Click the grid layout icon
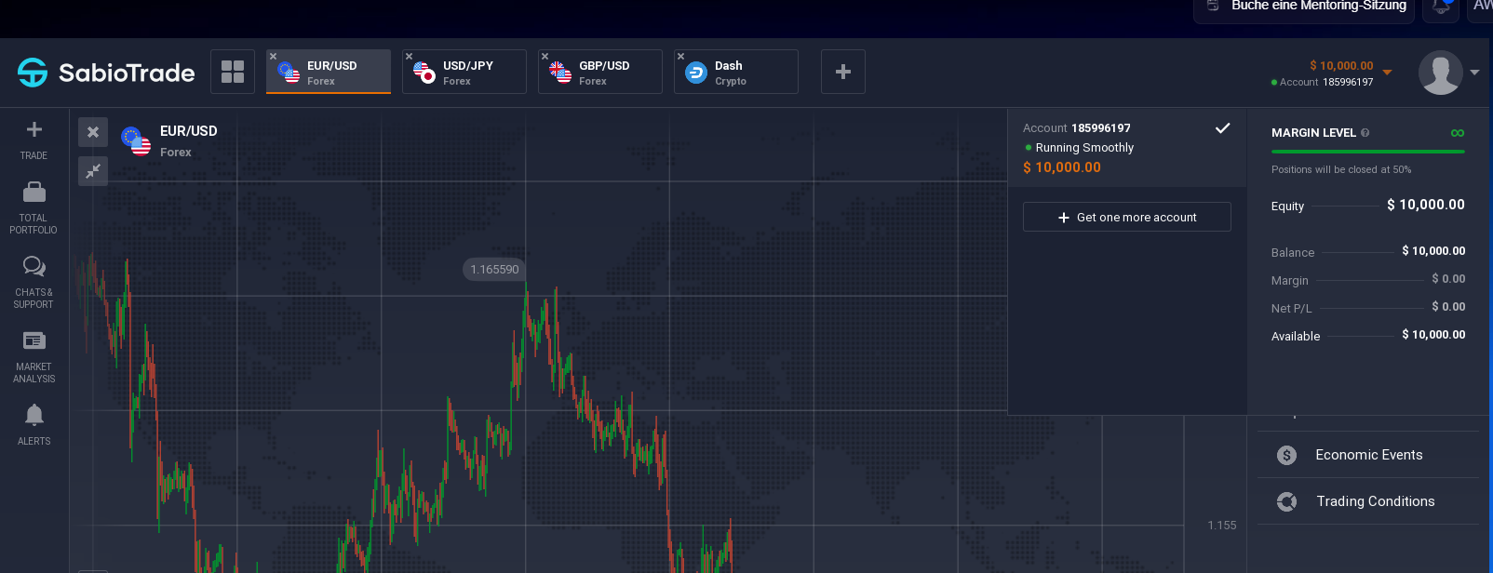 coord(233,72)
